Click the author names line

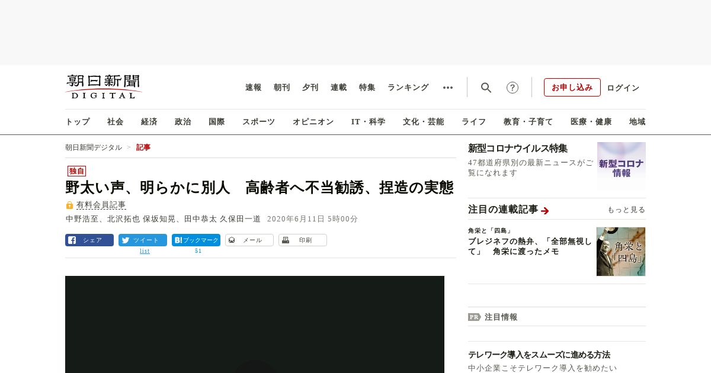click(x=163, y=218)
